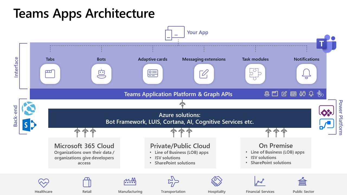This screenshot has width=347, height=195.
Task: Click the Azure back-end globe icon
Action: (x=29, y=109)
